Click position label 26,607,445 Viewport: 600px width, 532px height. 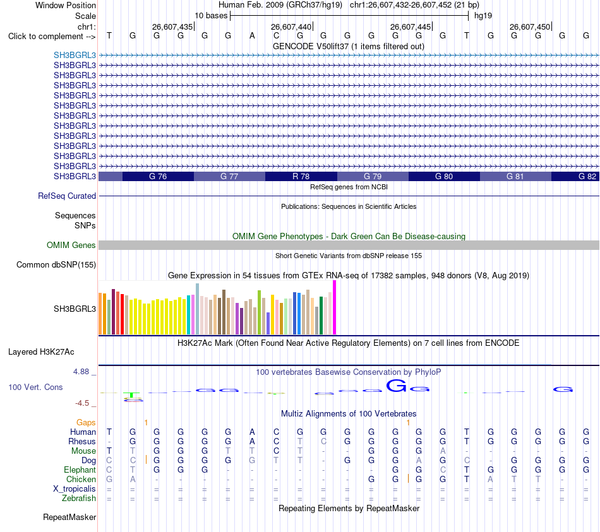click(411, 27)
